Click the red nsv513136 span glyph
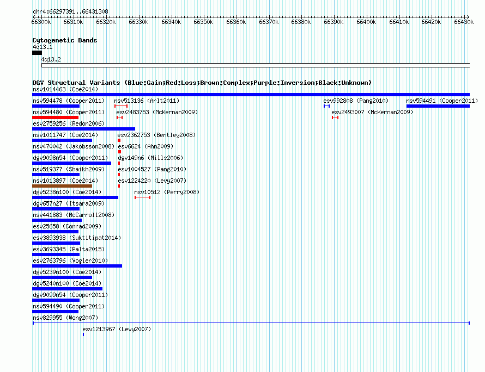This screenshot has height=372, width=485. (121, 106)
